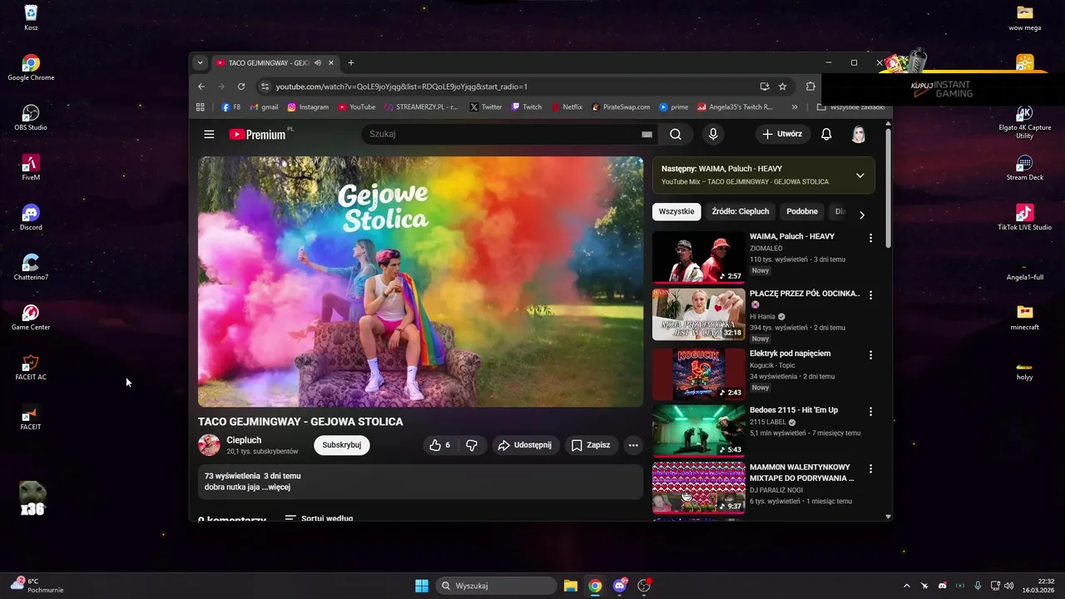Open the on-screen keyboard in search box
This screenshot has width=1065, height=599.
646,134
